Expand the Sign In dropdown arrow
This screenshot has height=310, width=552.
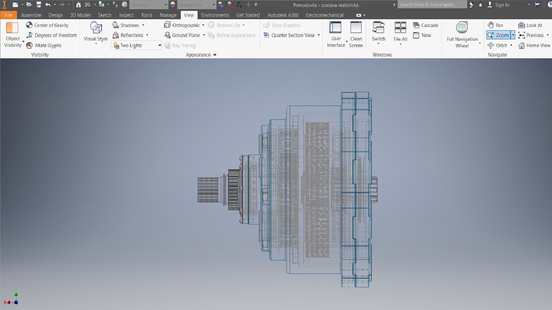529,5
